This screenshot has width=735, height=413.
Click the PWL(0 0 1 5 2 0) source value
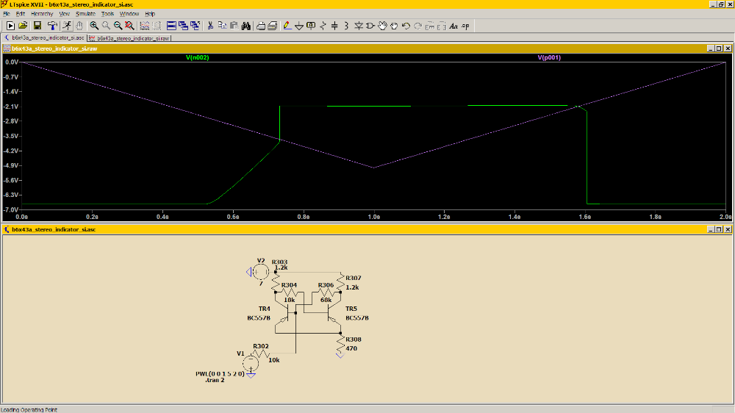click(x=220, y=373)
